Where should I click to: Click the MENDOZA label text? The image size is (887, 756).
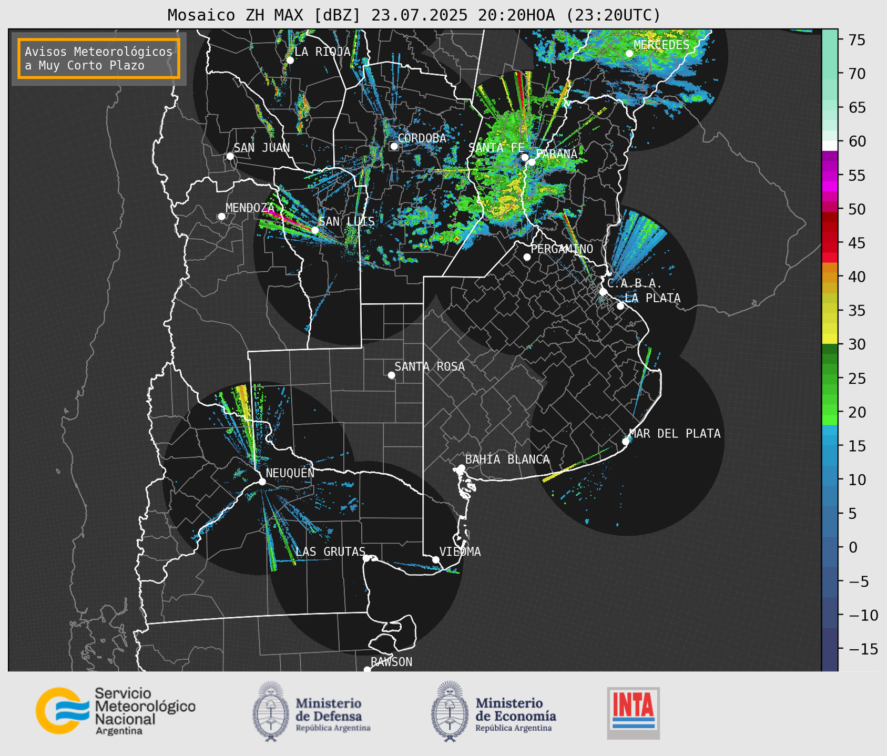[250, 208]
